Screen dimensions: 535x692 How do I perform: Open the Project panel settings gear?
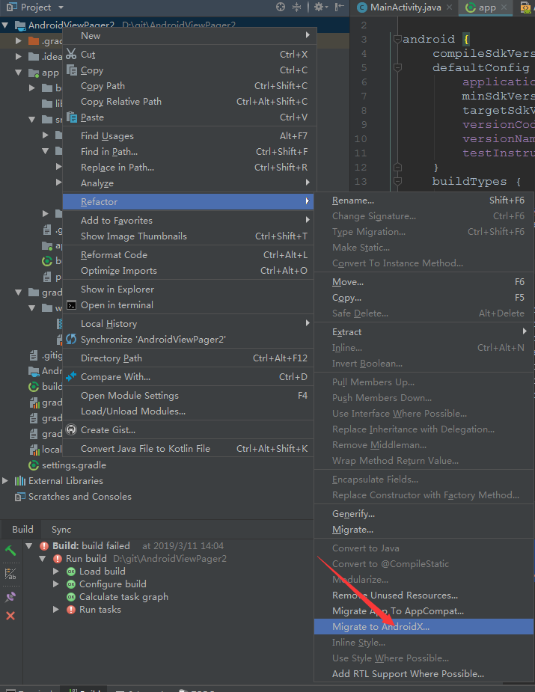pos(319,7)
